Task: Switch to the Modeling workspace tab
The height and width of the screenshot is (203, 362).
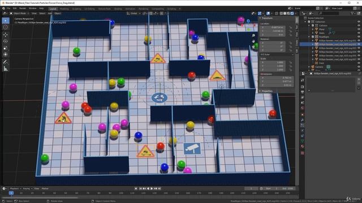Action: tap(64, 9)
